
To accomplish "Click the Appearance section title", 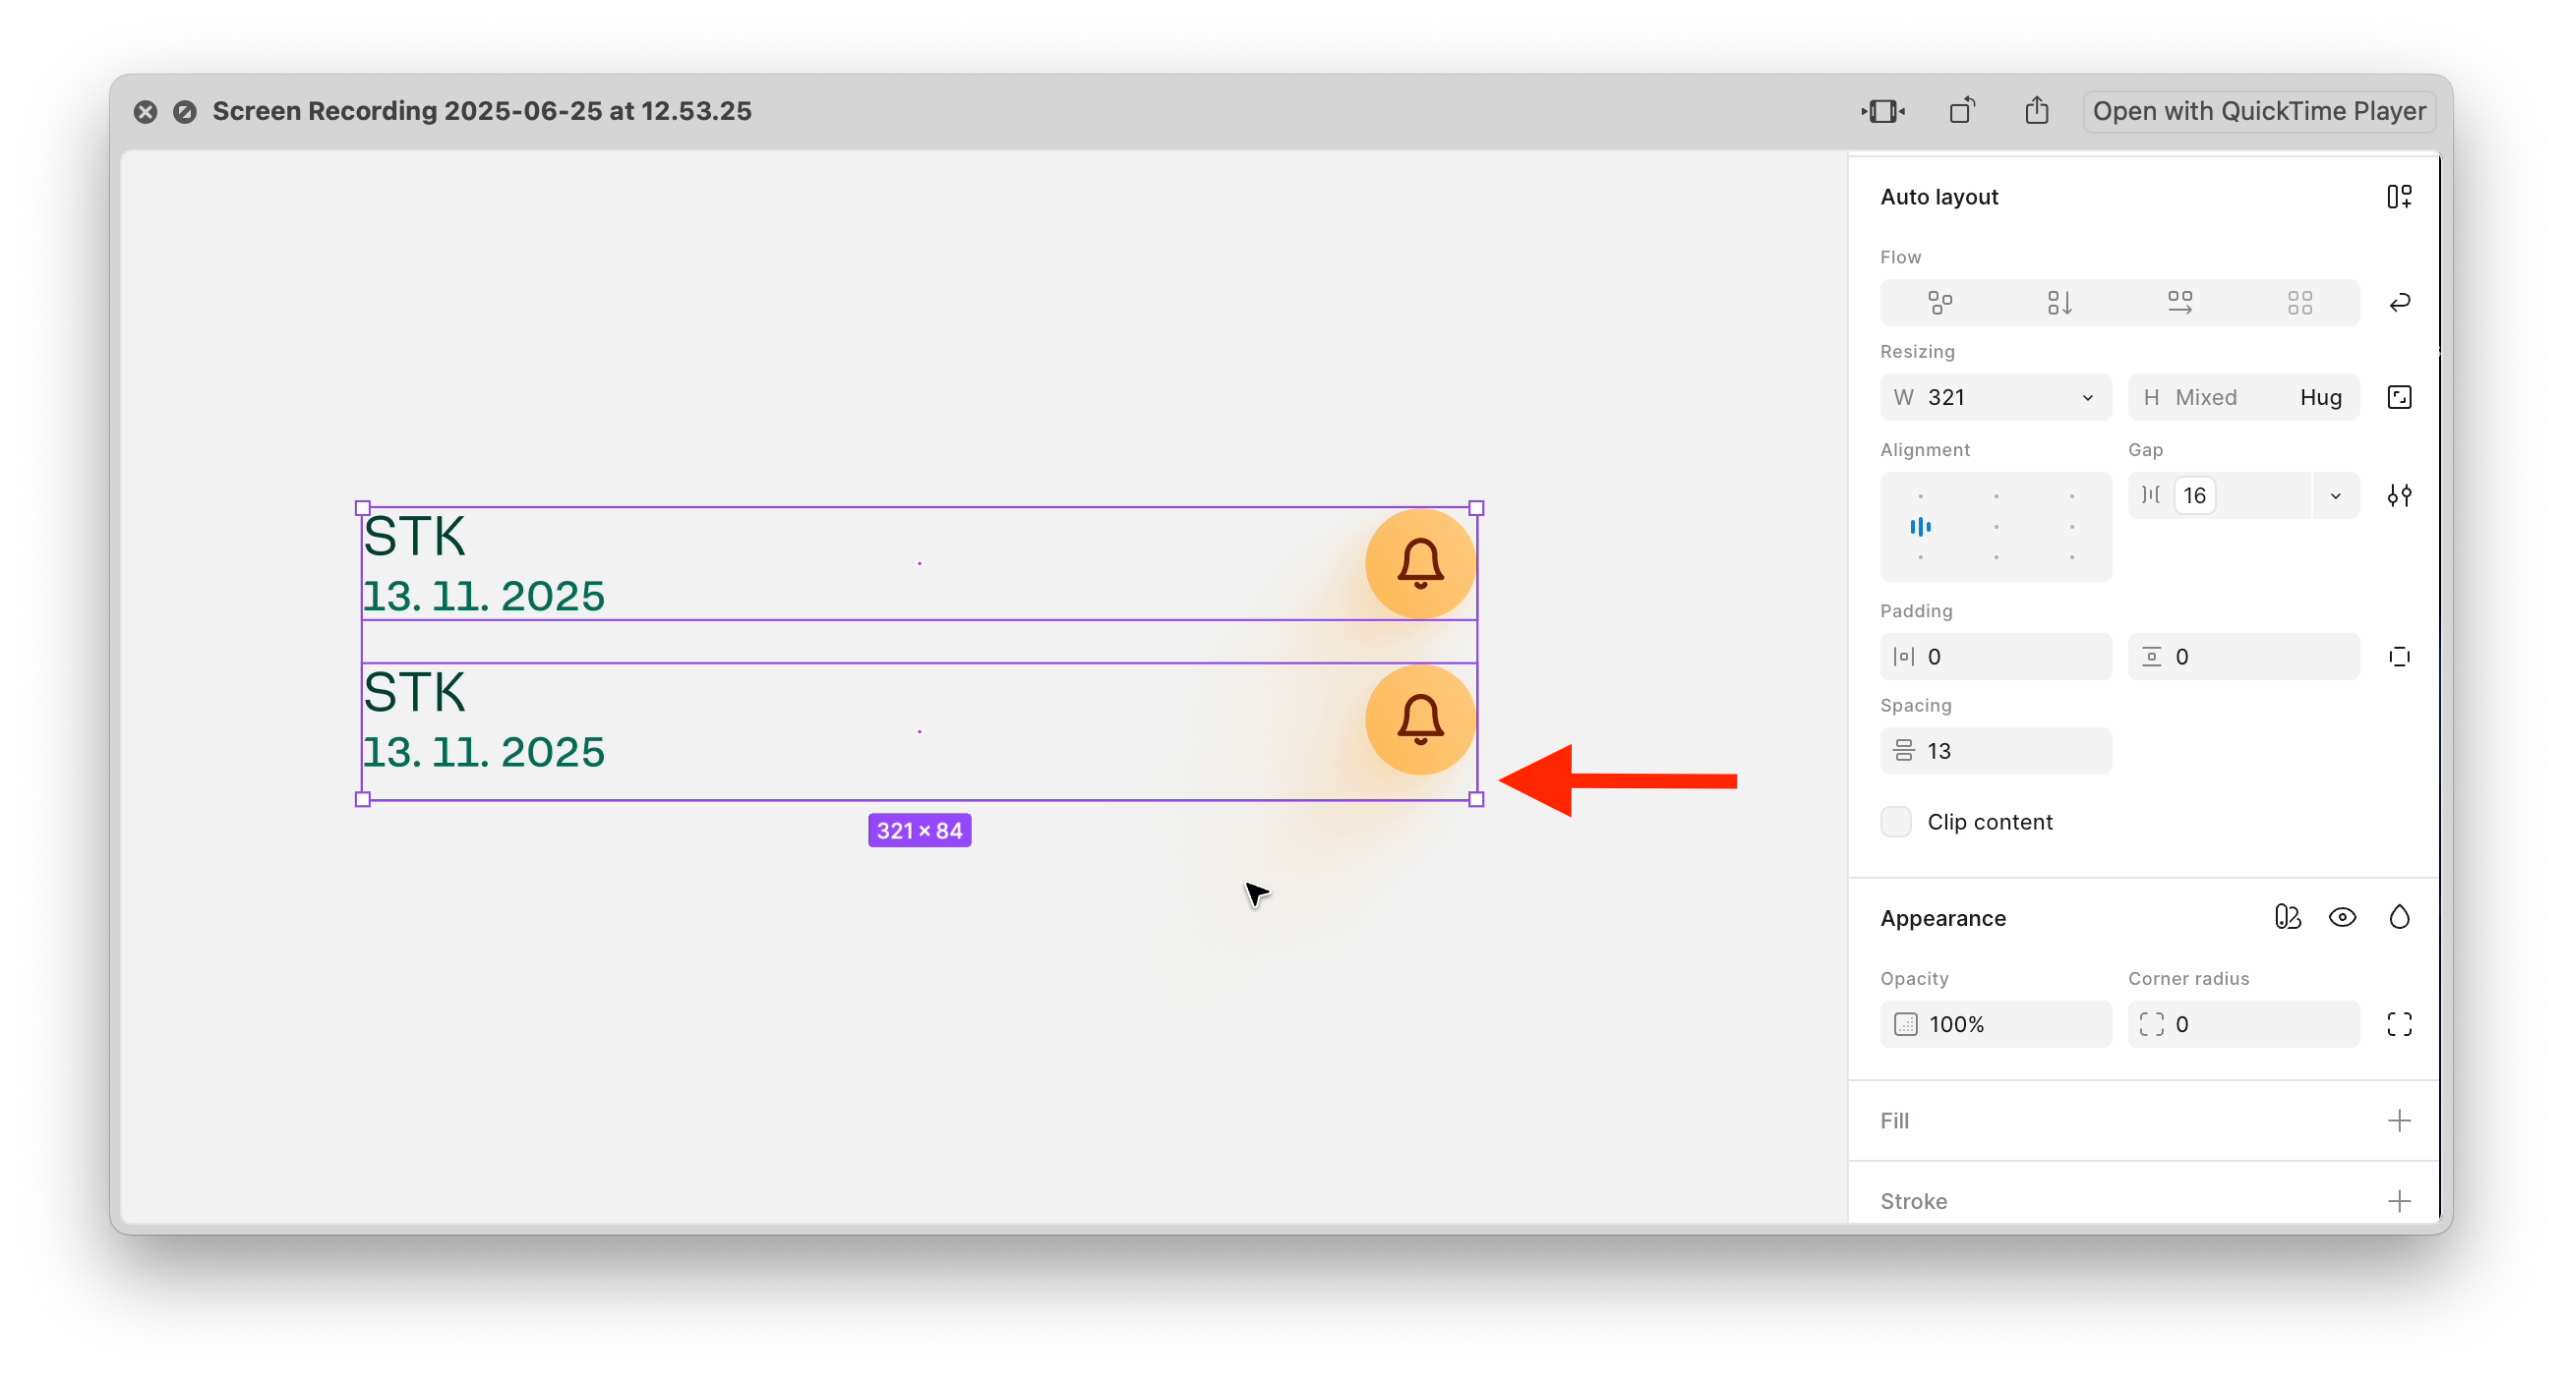I will (x=1942, y=918).
